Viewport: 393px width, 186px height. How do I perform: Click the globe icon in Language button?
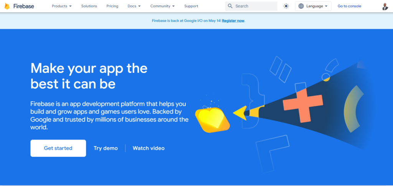[x=301, y=6]
